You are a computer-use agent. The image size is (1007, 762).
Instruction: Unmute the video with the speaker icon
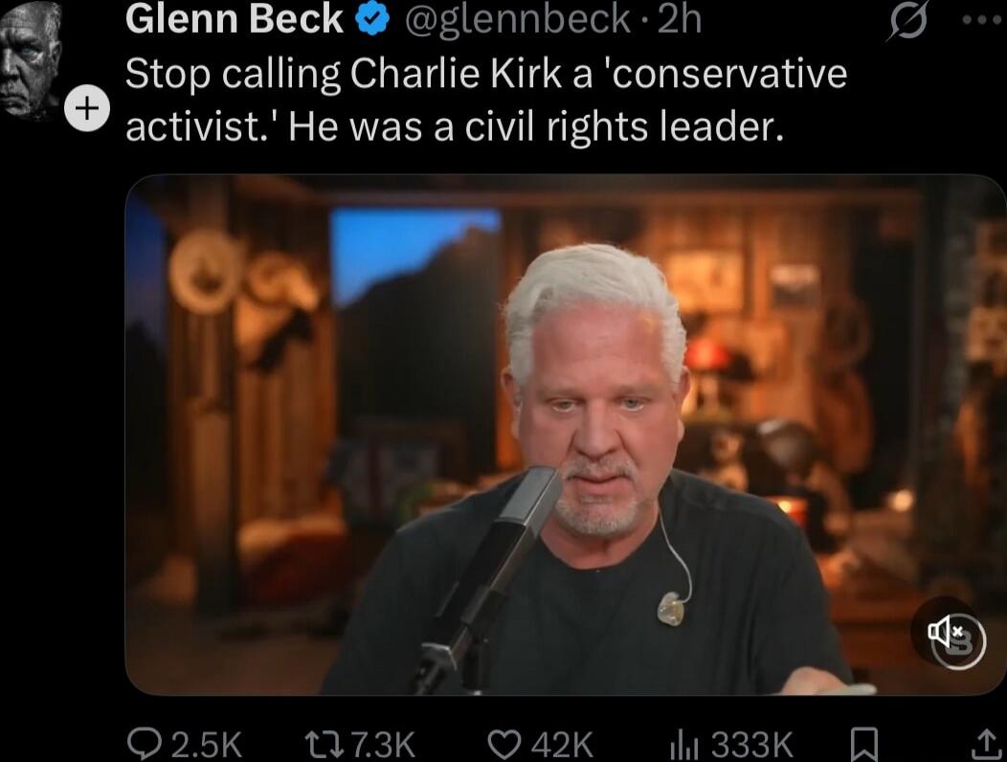(x=947, y=632)
